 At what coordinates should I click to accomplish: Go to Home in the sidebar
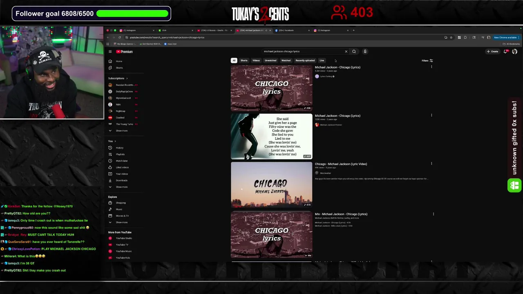coord(118,61)
